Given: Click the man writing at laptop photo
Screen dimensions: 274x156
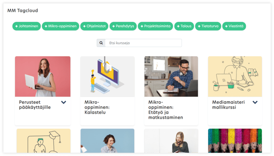Looking at the screenshot, I should [x=171, y=76].
